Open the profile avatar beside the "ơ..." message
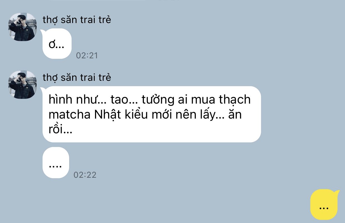This screenshot has width=345, height=223. coord(22,27)
